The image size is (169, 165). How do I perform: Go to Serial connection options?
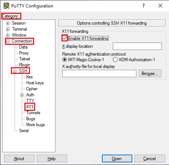(24, 131)
